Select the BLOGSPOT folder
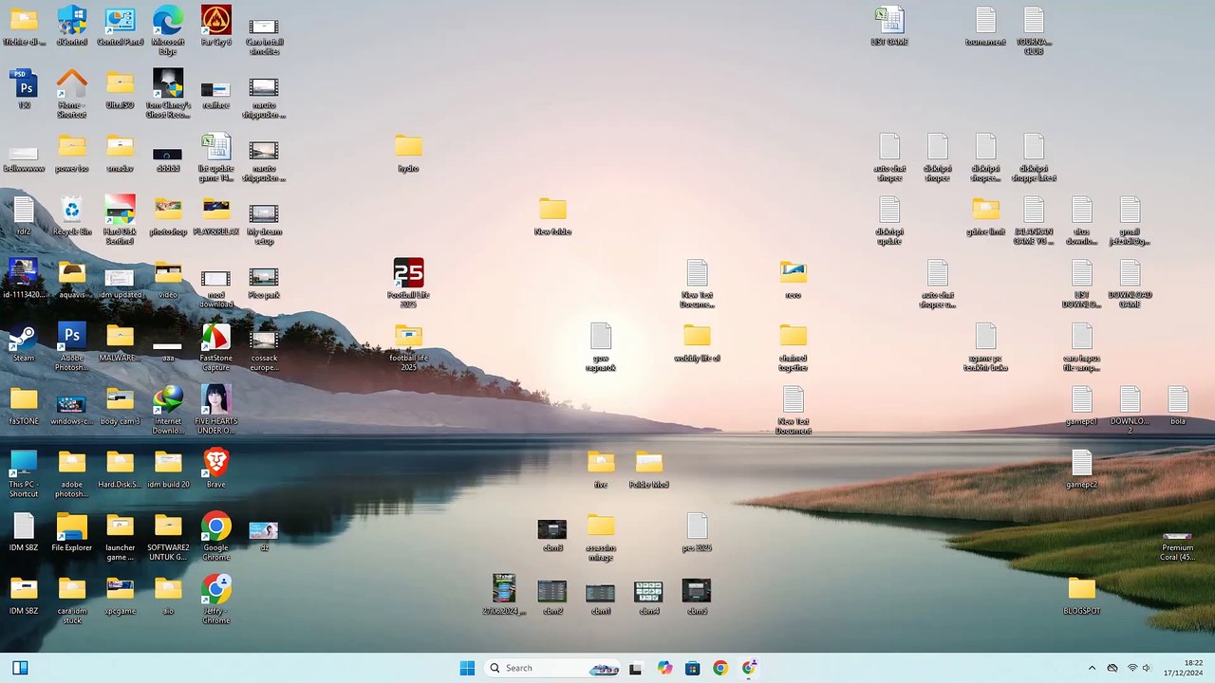The width and height of the screenshot is (1215, 683). (1082, 596)
